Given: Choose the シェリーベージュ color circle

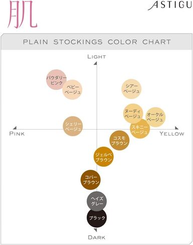Looking at the screenshot, I should pos(73,126).
